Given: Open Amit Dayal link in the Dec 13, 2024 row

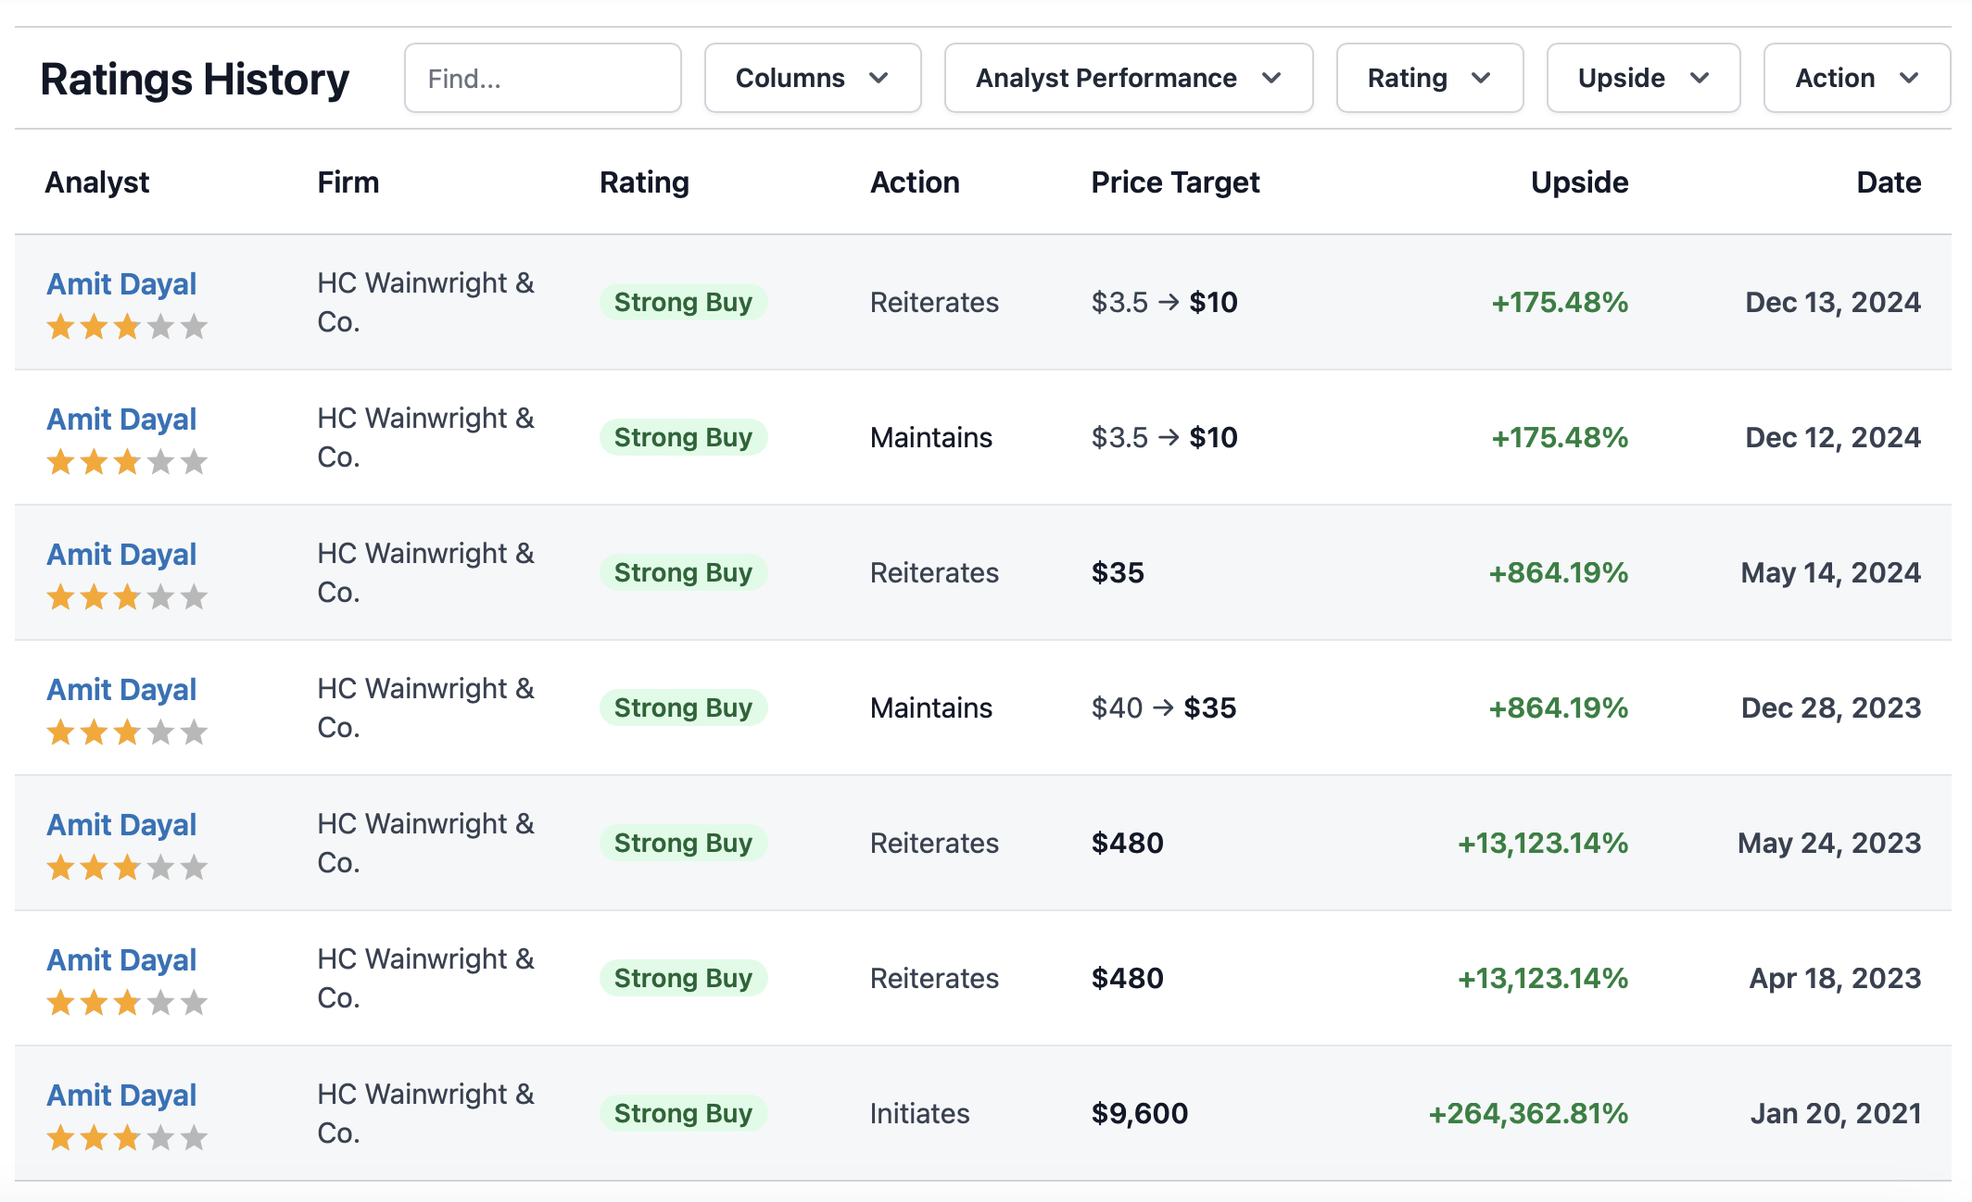Looking at the screenshot, I should 121,284.
